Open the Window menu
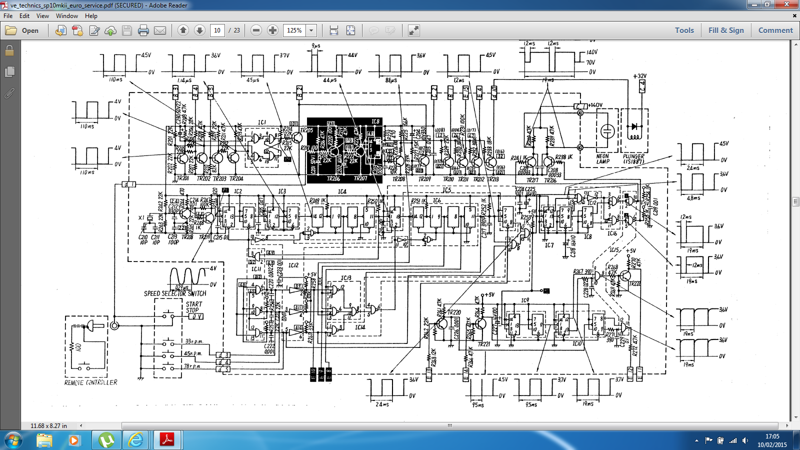The image size is (800, 450). click(x=67, y=16)
